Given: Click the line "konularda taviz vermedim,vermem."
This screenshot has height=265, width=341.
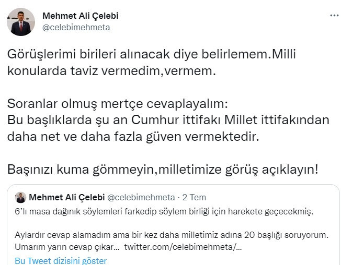Looking at the screenshot, I should (x=111, y=71).
